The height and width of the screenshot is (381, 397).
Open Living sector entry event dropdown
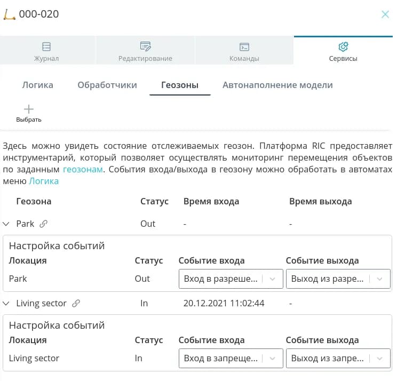click(x=230, y=358)
